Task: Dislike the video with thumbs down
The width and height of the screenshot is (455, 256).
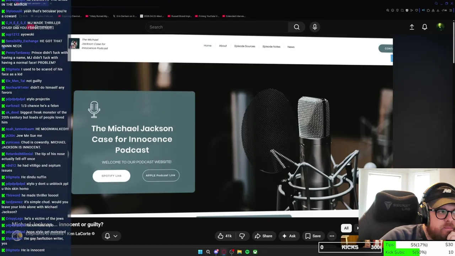Action: tap(242, 236)
